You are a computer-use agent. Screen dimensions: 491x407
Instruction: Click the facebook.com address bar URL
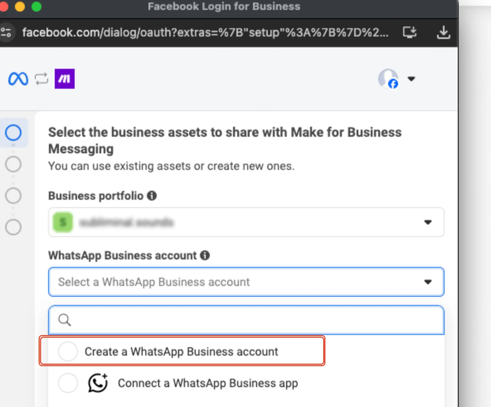(205, 32)
